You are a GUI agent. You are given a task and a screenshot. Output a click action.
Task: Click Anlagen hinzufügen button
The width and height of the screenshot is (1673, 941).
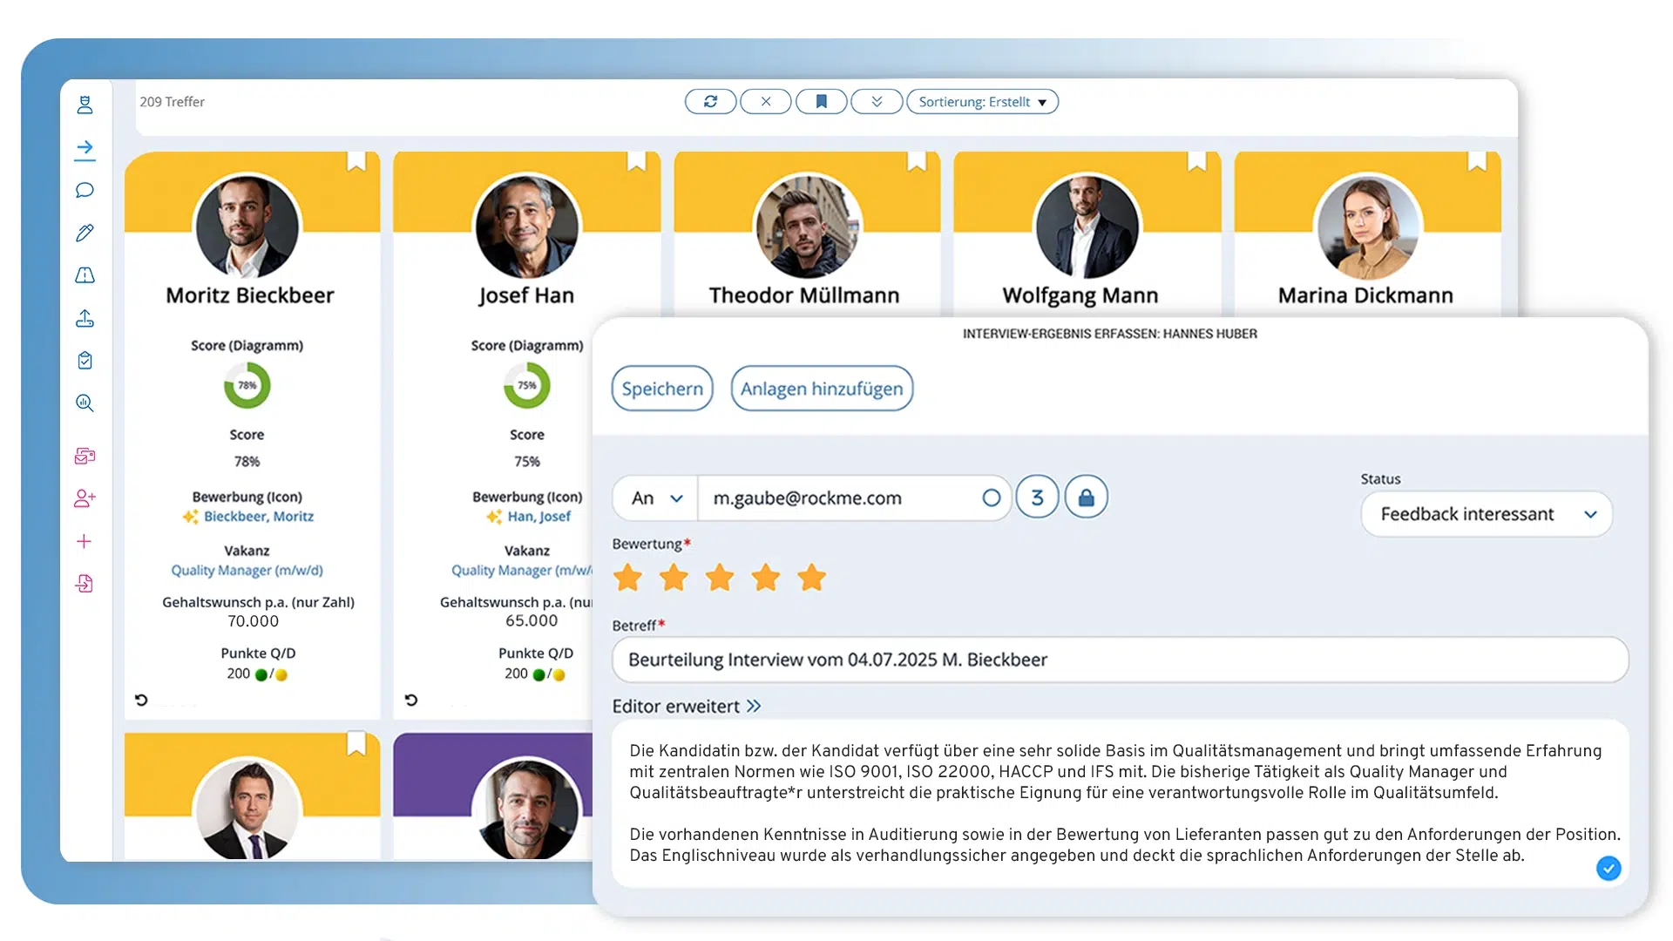822,389
